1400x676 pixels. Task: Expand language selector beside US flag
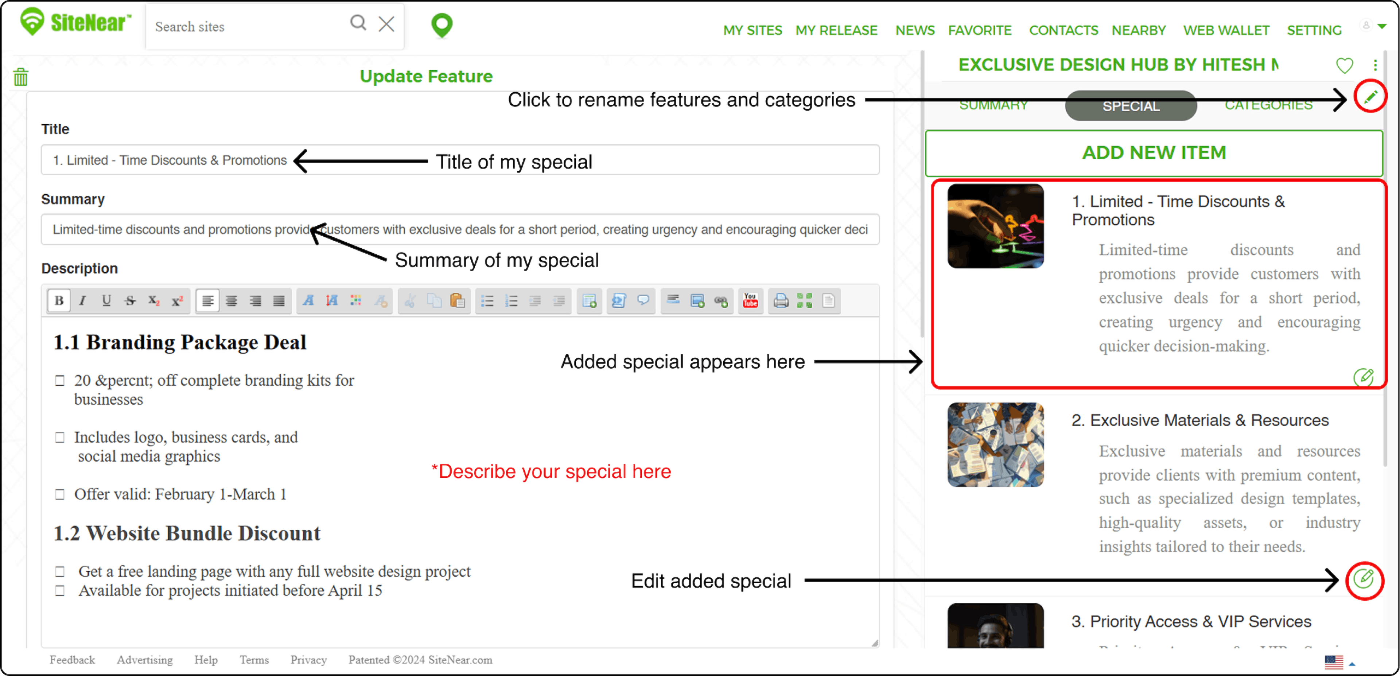[x=1352, y=664]
